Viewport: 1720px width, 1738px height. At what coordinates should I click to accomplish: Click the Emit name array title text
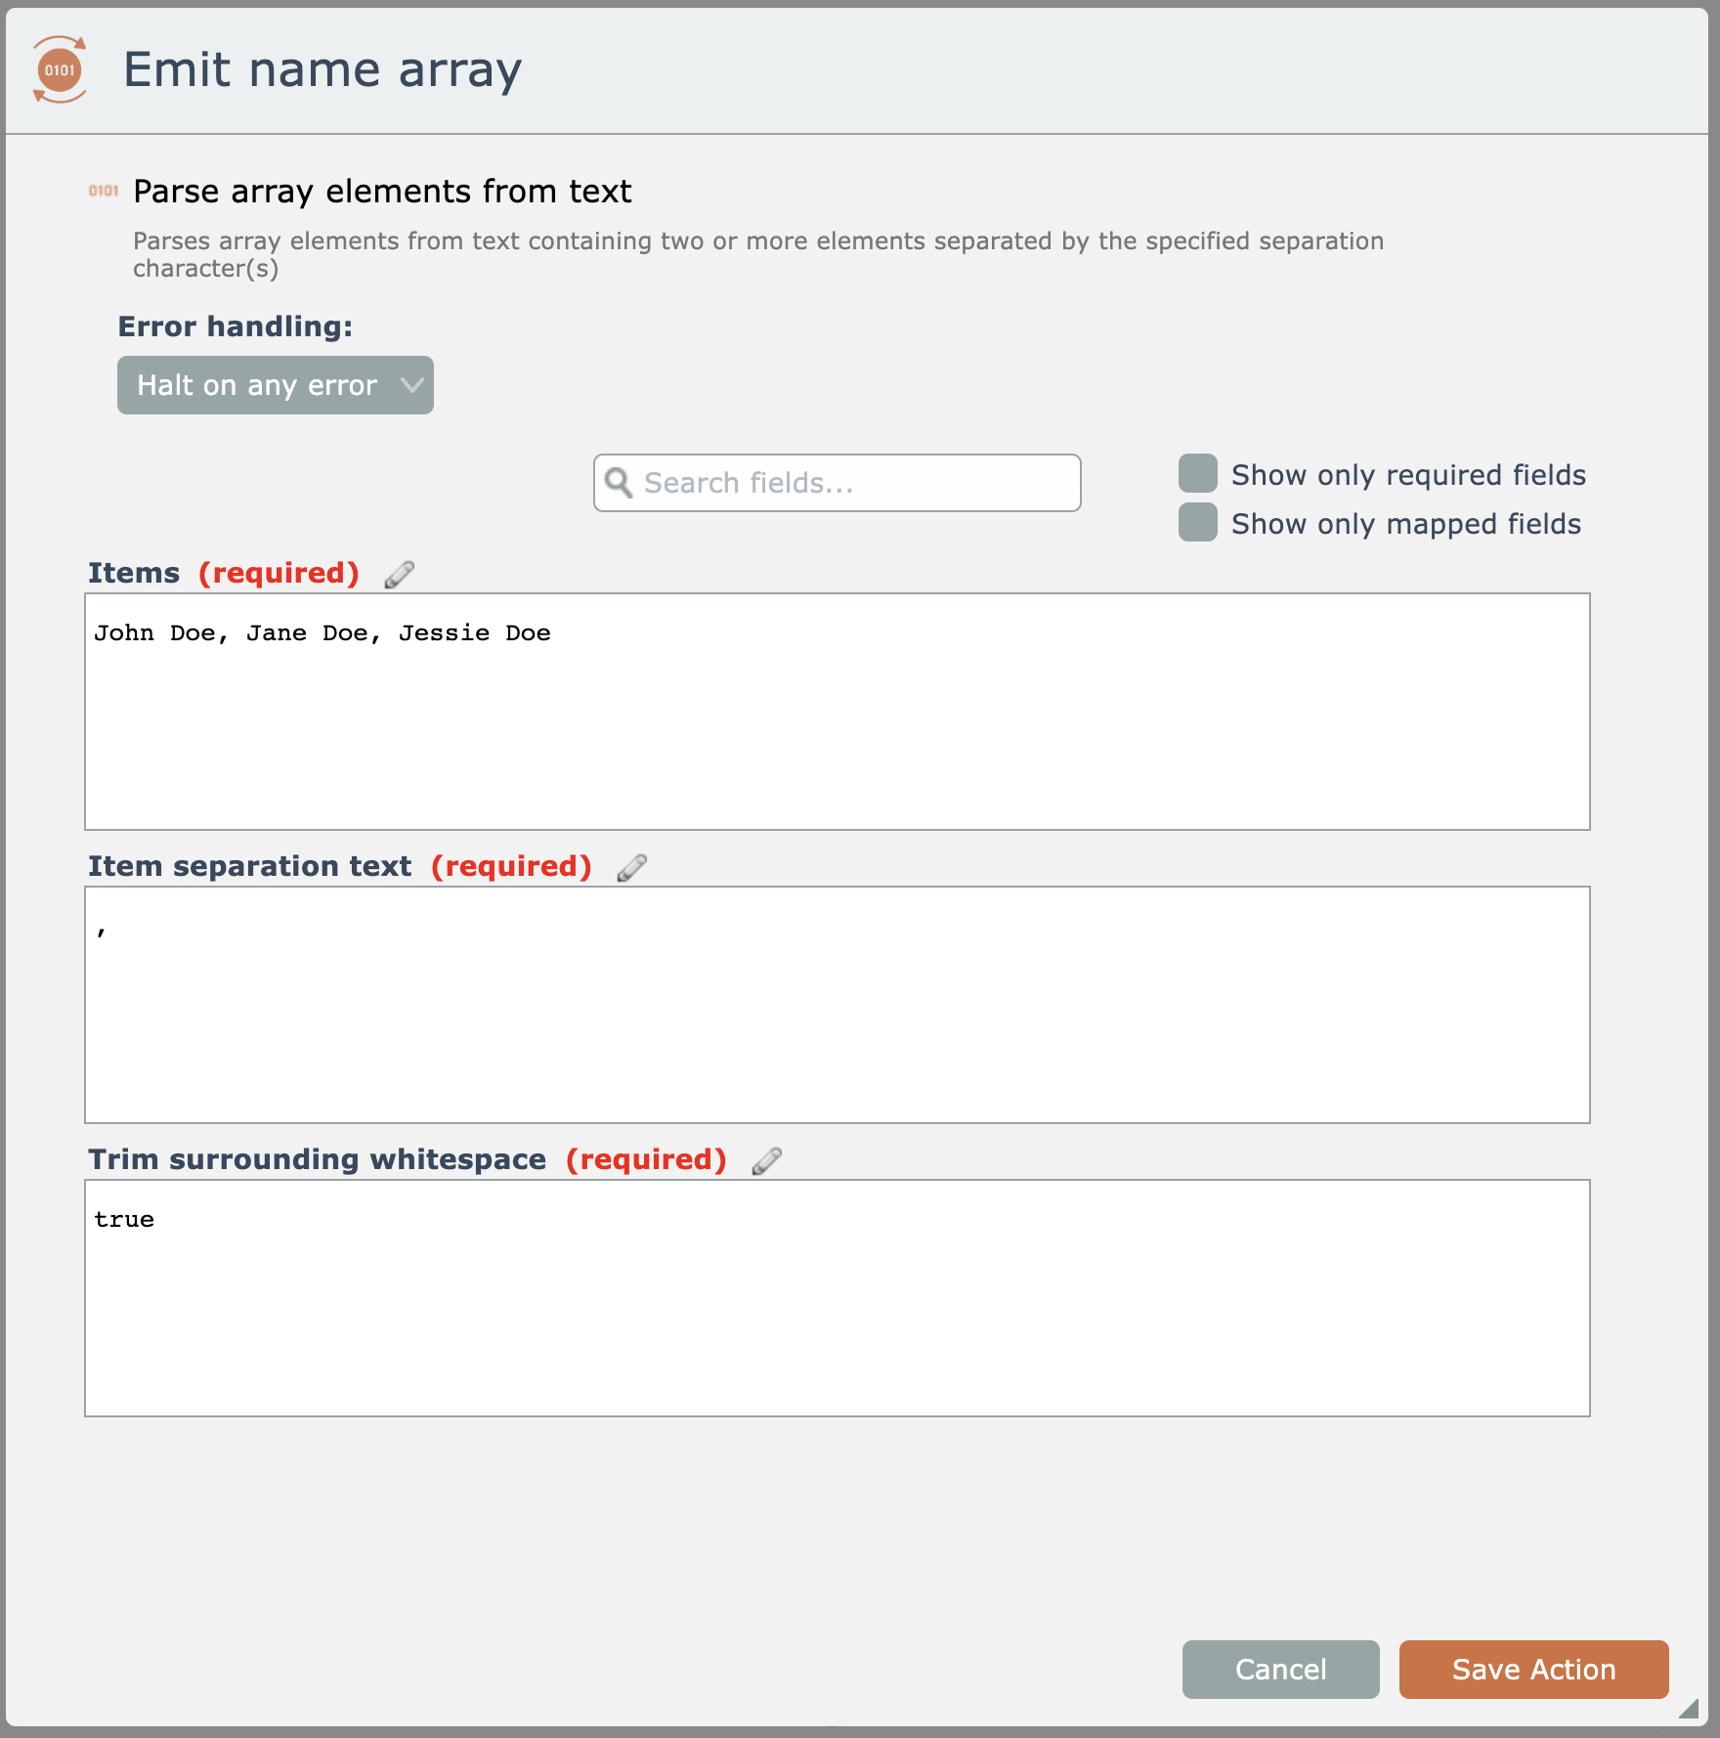click(322, 70)
